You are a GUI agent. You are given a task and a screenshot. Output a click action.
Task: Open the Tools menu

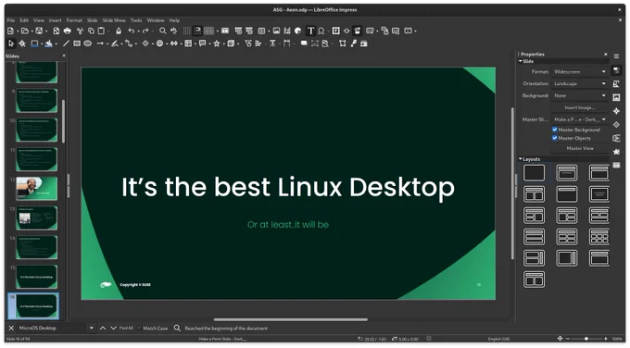click(136, 20)
